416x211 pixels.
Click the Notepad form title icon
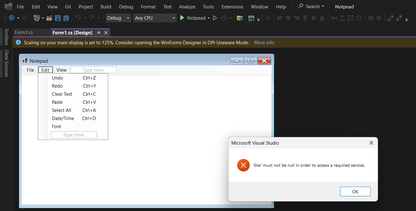tap(25, 61)
